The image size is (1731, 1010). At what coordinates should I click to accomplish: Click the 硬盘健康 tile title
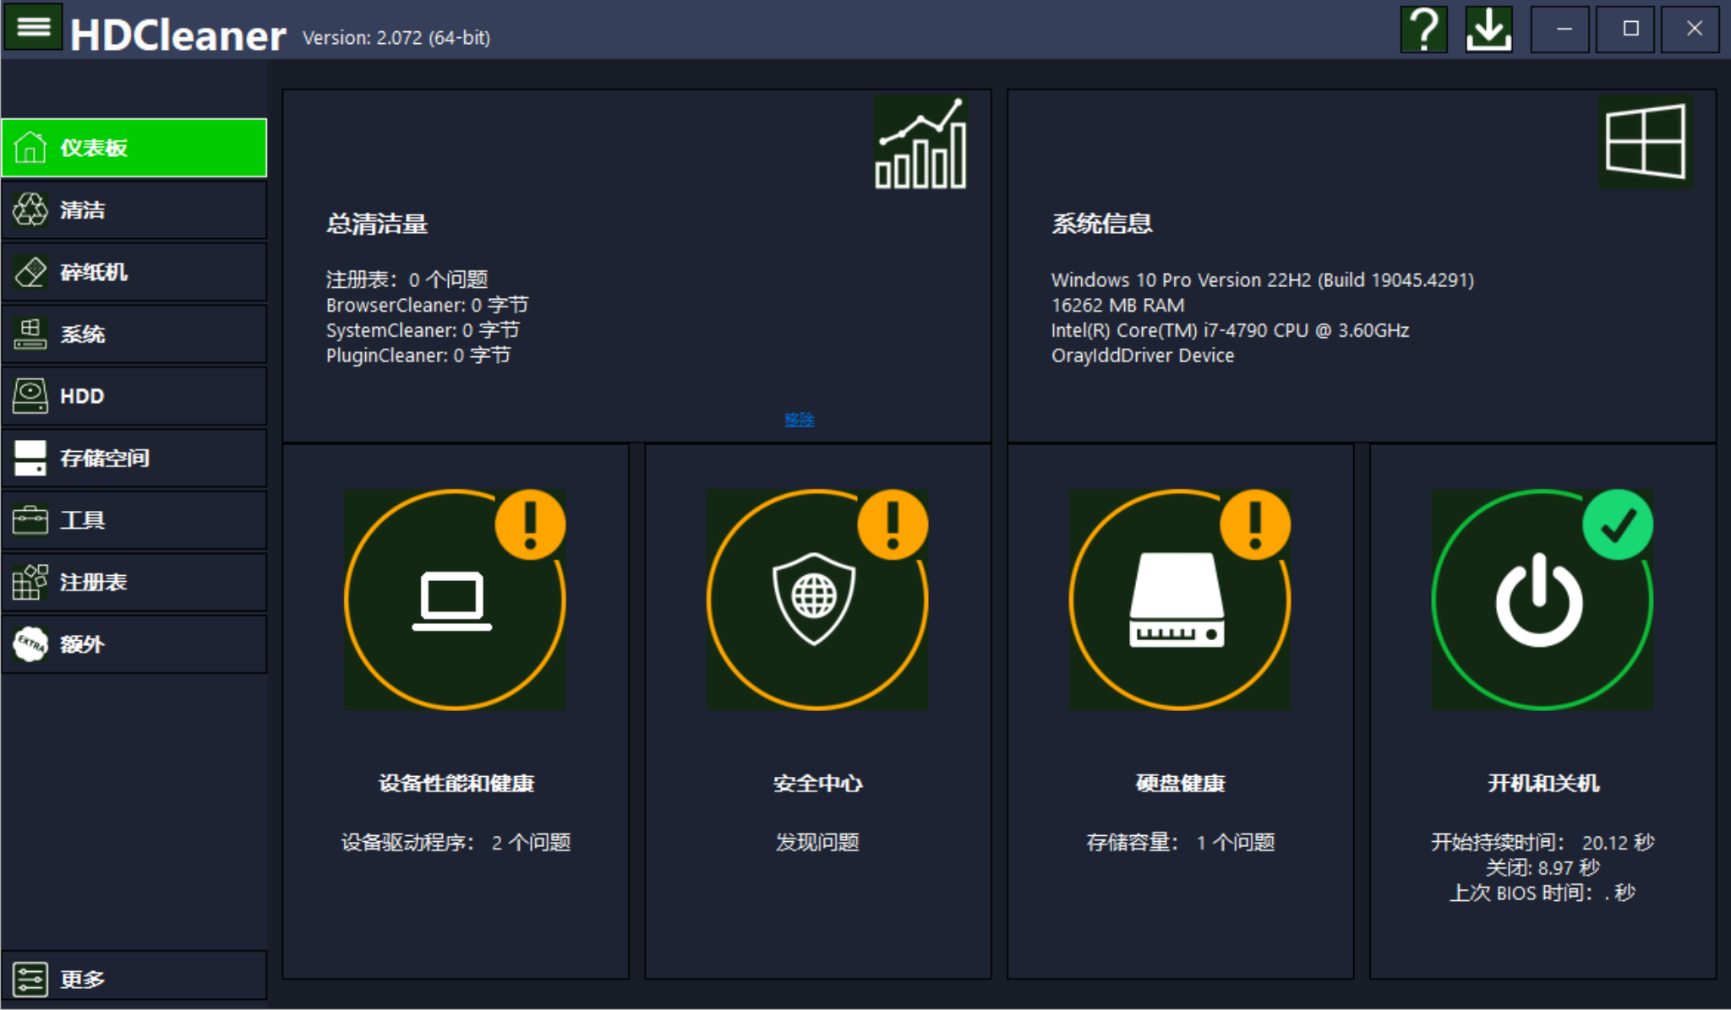click(1180, 783)
